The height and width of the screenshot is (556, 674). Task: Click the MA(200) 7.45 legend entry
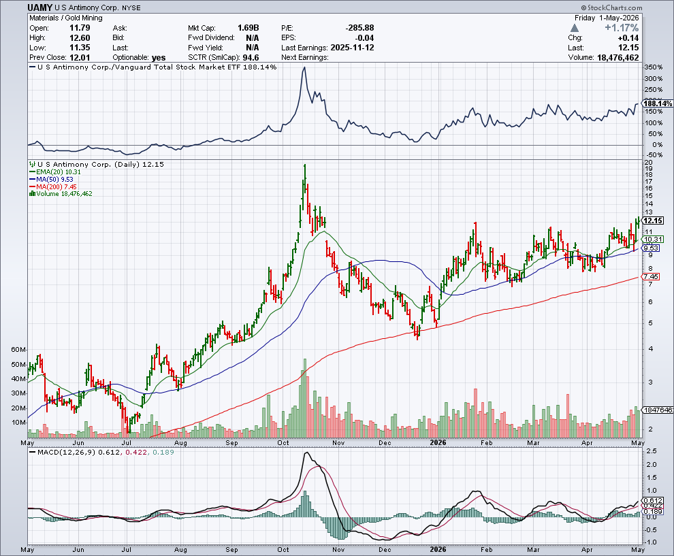click(53, 187)
